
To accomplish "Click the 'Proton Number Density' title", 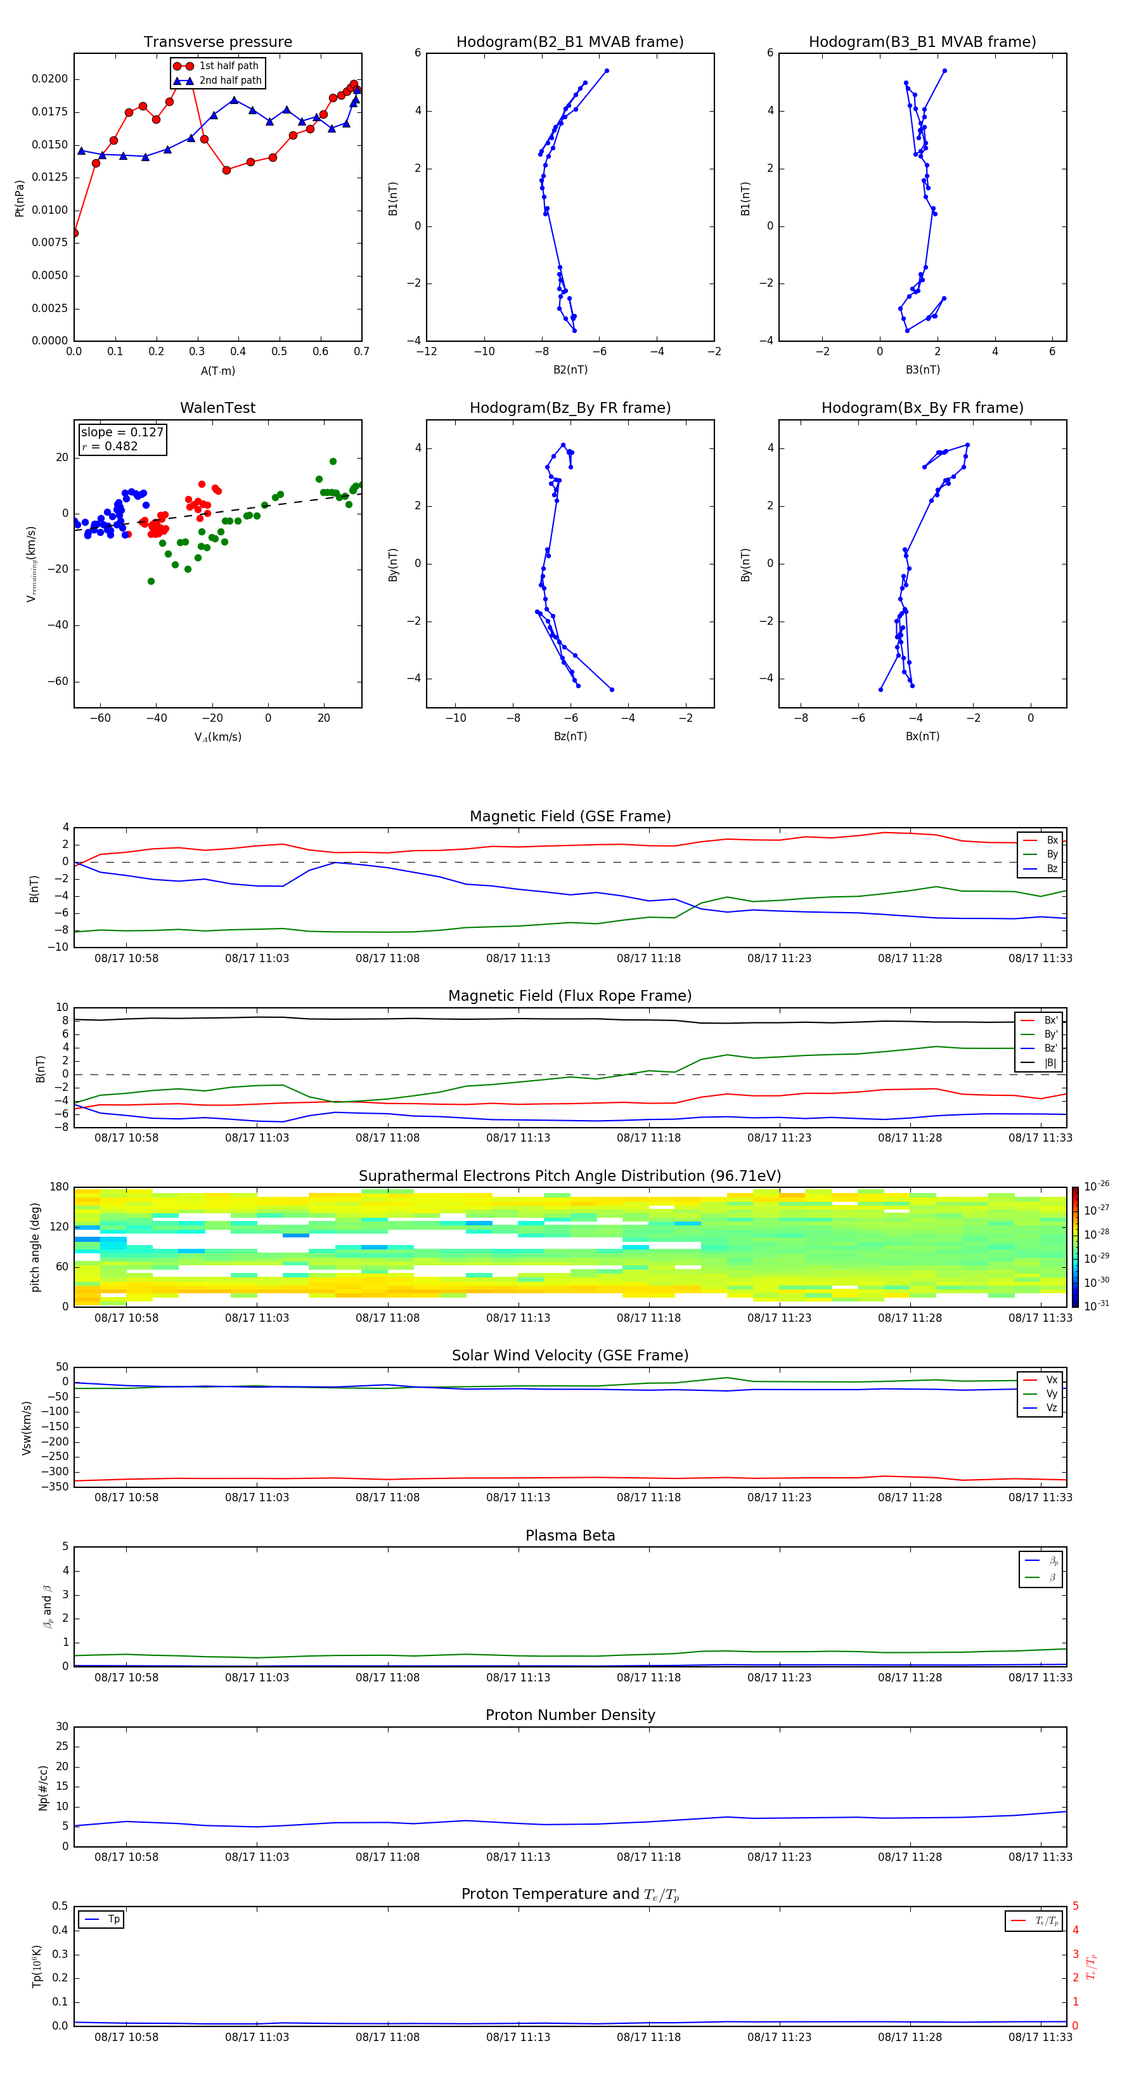I will pyautogui.click(x=570, y=1715).
